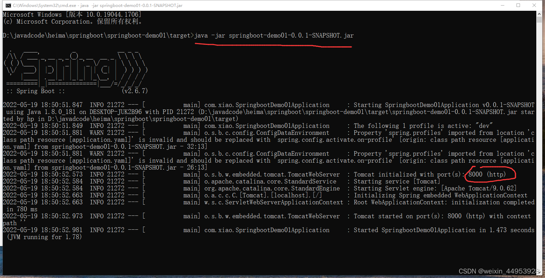Viewport: 545px width, 278px height.
Task: Minimize the cmd.exe window
Action: click(x=502, y=5)
